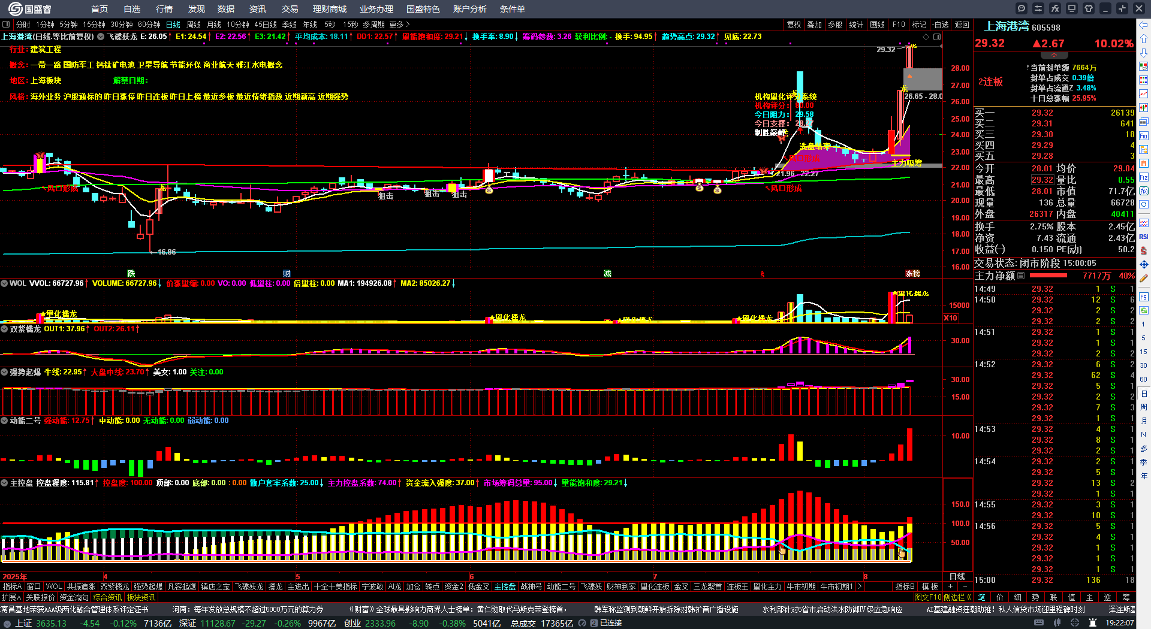Open the 国盛特色 menu
1151x629 pixels.
(x=423, y=9)
